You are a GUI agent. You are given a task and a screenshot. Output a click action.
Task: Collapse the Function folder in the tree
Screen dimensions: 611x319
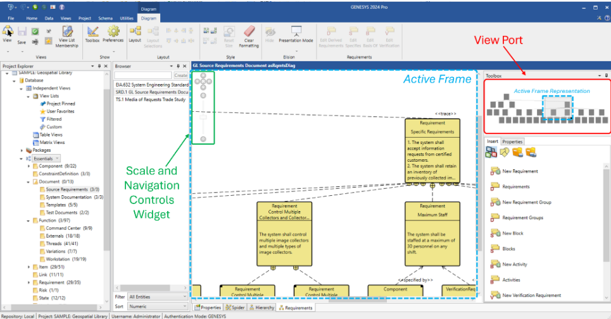[28, 220]
